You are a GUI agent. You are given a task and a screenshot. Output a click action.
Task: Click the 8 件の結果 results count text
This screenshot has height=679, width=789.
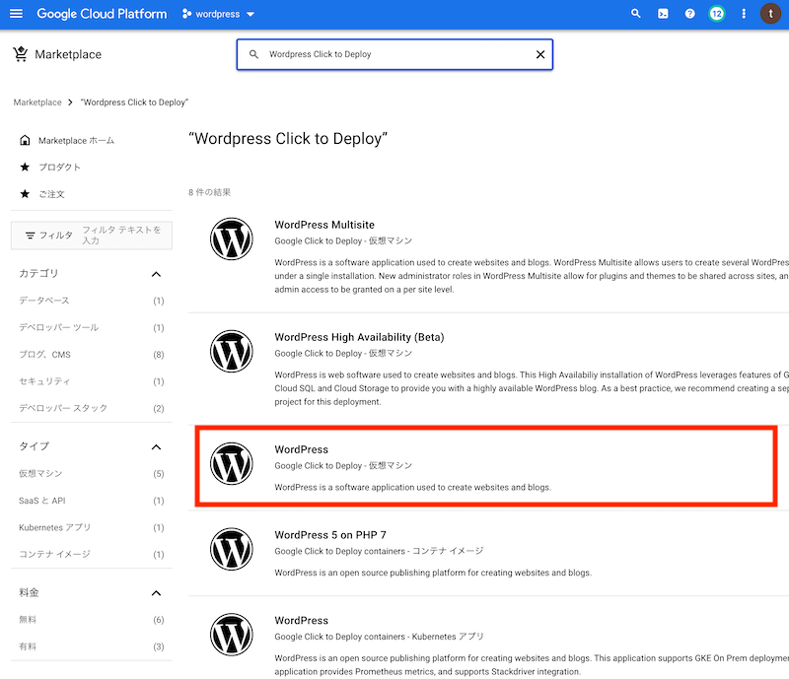click(210, 192)
